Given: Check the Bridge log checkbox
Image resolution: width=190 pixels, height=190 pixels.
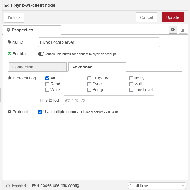Looking at the screenshot, I should [89, 90].
